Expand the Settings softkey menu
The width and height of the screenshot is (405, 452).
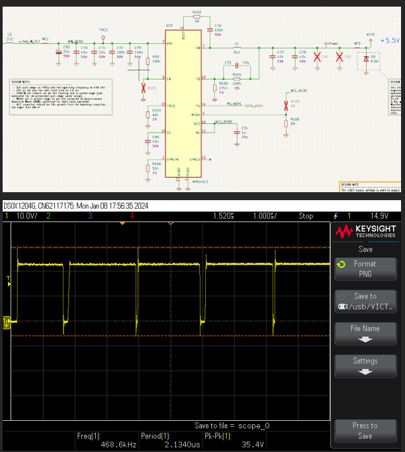coord(365,366)
